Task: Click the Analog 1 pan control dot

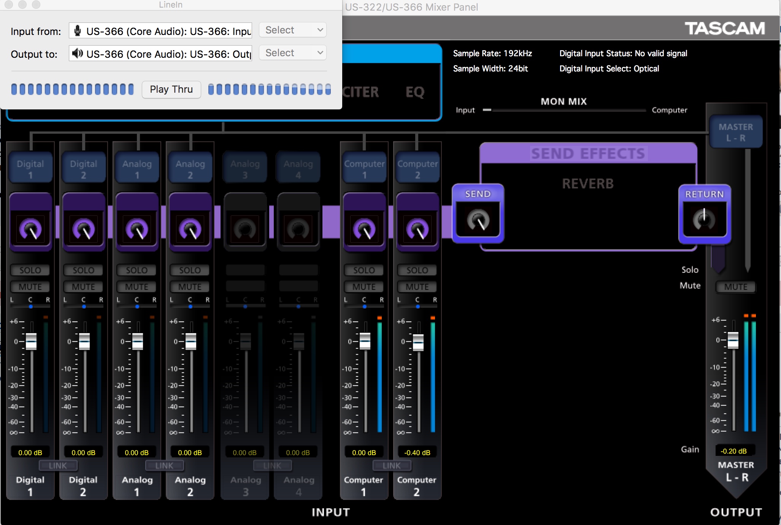Action: (x=137, y=306)
